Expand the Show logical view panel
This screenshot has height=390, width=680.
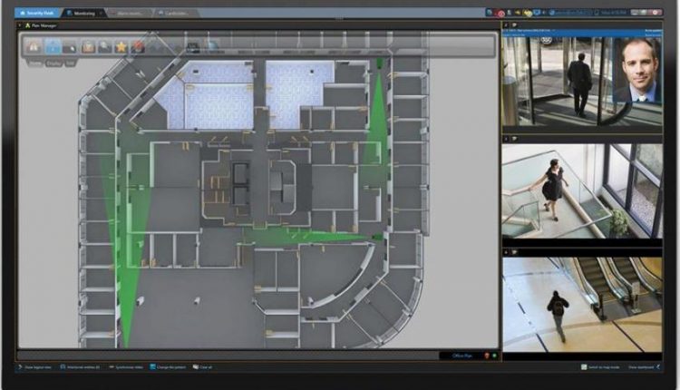[34, 368]
